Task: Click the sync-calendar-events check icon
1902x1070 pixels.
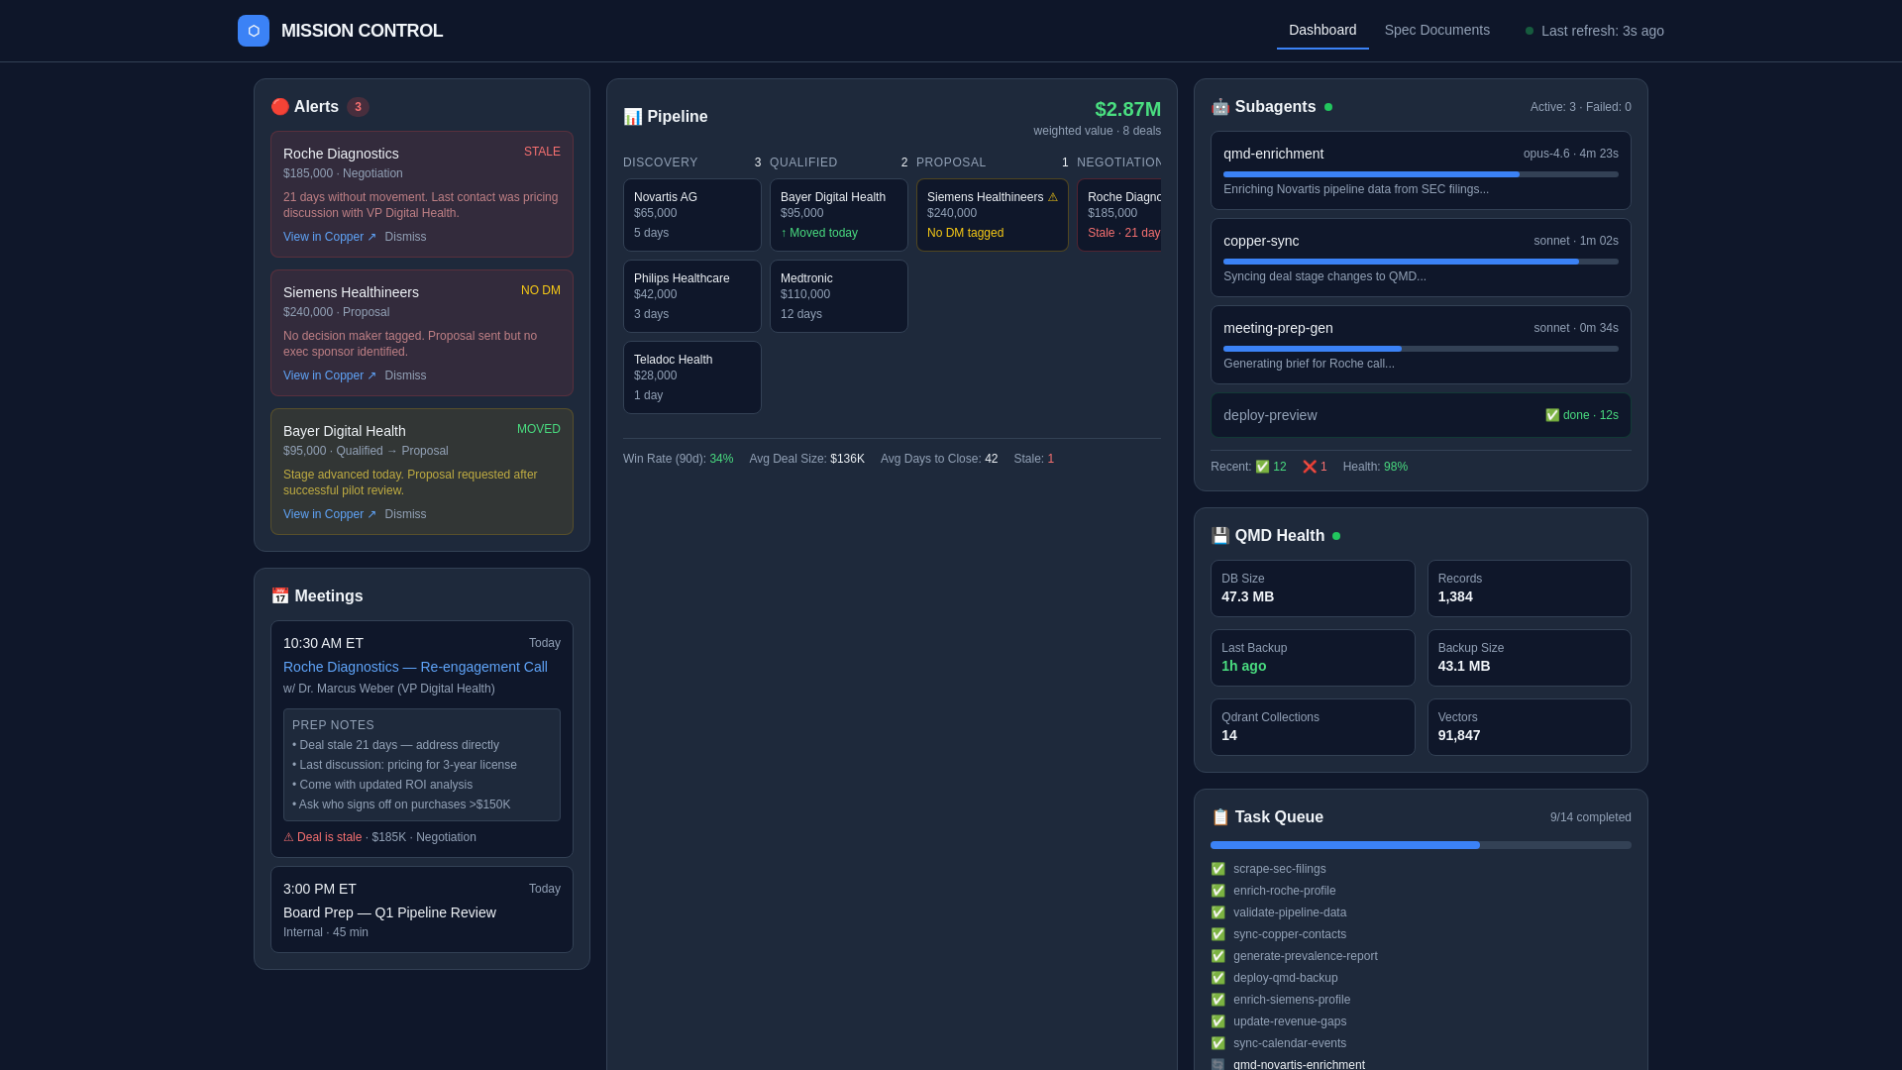Action: [x=1217, y=1043]
